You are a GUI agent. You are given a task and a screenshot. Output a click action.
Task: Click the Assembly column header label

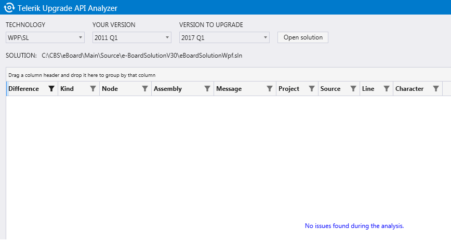pyautogui.click(x=168, y=89)
